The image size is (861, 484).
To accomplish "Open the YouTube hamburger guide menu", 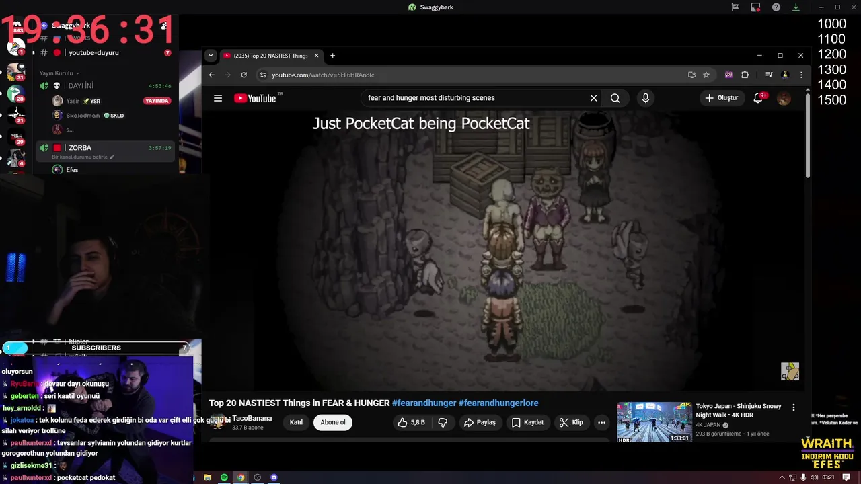I will point(218,98).
